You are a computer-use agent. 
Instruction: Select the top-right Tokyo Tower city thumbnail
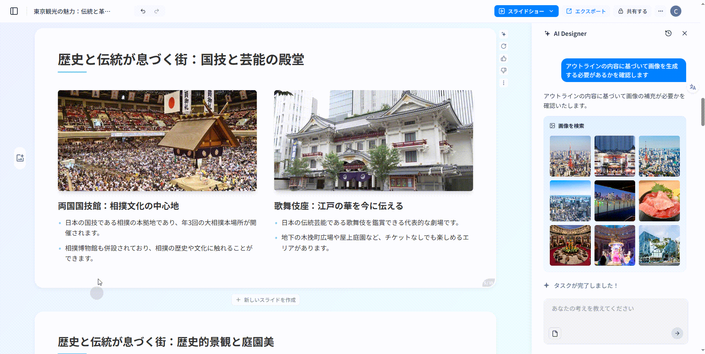(659, 156)
